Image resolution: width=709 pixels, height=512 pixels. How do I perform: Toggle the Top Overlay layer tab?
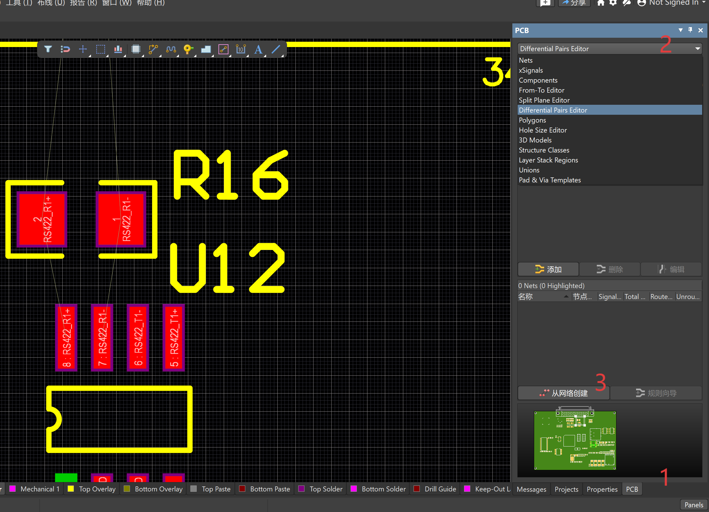97,489
